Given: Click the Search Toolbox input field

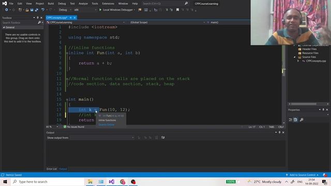Looking at the screenshot, I should (20, 22).
